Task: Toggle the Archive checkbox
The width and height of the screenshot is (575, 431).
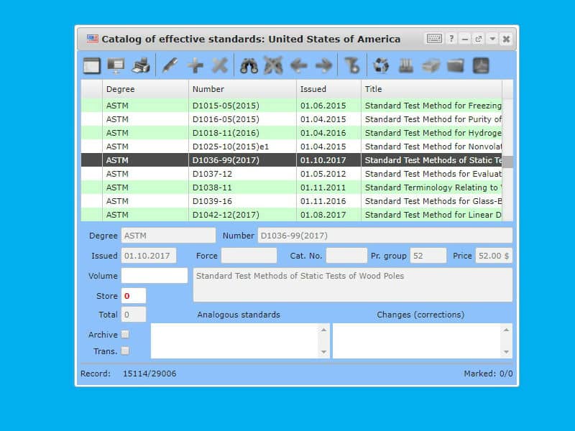Action: 125,335
